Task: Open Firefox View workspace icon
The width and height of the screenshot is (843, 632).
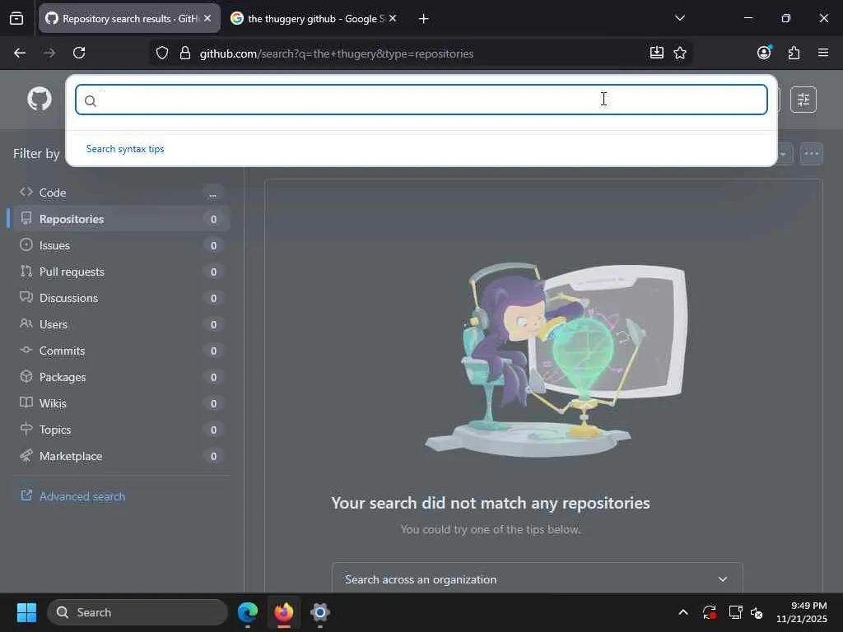Action: pyautogui.click(x=16, y=19)
